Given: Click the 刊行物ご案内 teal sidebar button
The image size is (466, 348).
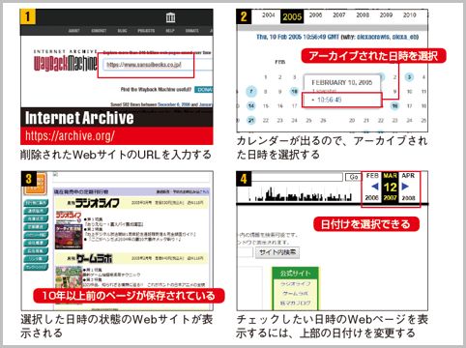Looking at the screenshot, I should click(x=36, y=203).
